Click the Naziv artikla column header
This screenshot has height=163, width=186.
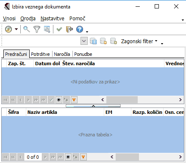[x=65, y=112]
